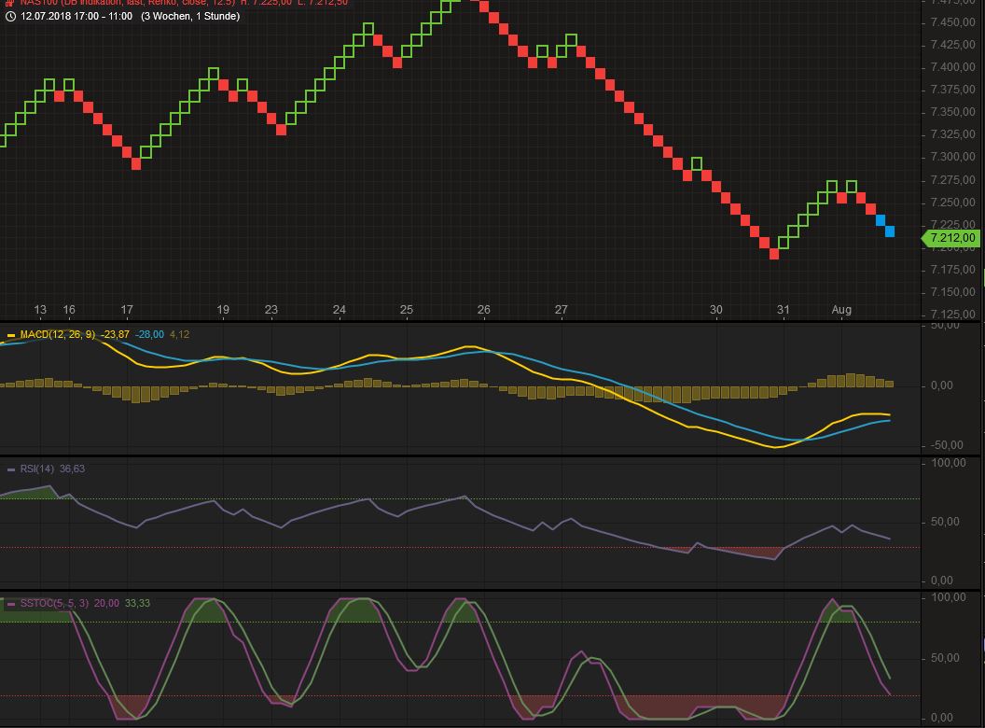Select the green price tag showing 7.212,00

click(950, 238)
